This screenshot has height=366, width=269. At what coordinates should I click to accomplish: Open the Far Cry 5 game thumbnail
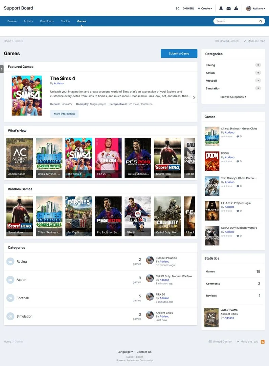point(79,216)
